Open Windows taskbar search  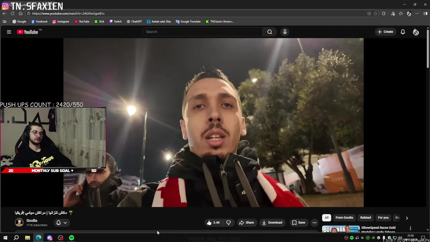(x=16, y=238)
